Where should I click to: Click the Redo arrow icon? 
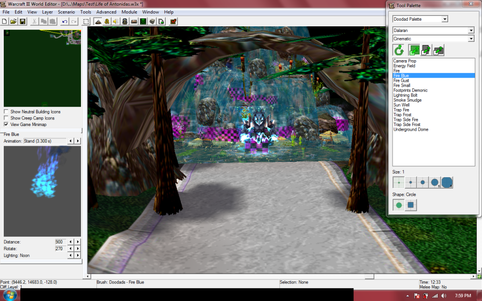tap(74, 22)
